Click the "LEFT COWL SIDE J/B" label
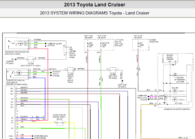 (x=119, y=41)
